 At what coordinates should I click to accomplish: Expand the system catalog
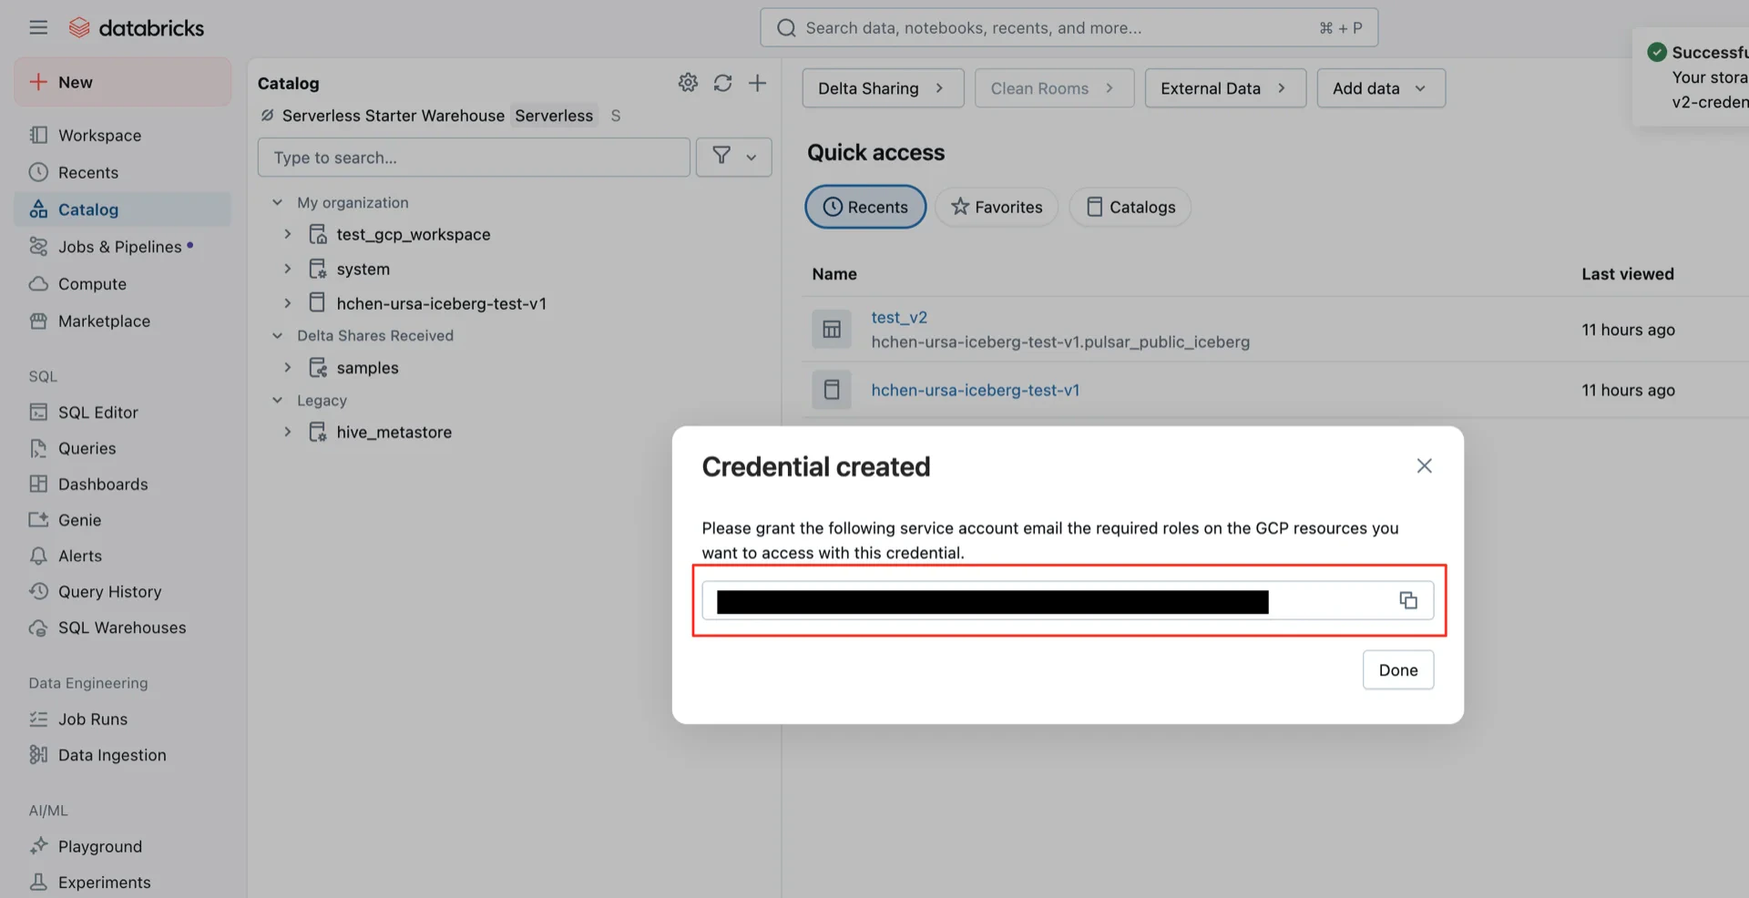[288, 269]
